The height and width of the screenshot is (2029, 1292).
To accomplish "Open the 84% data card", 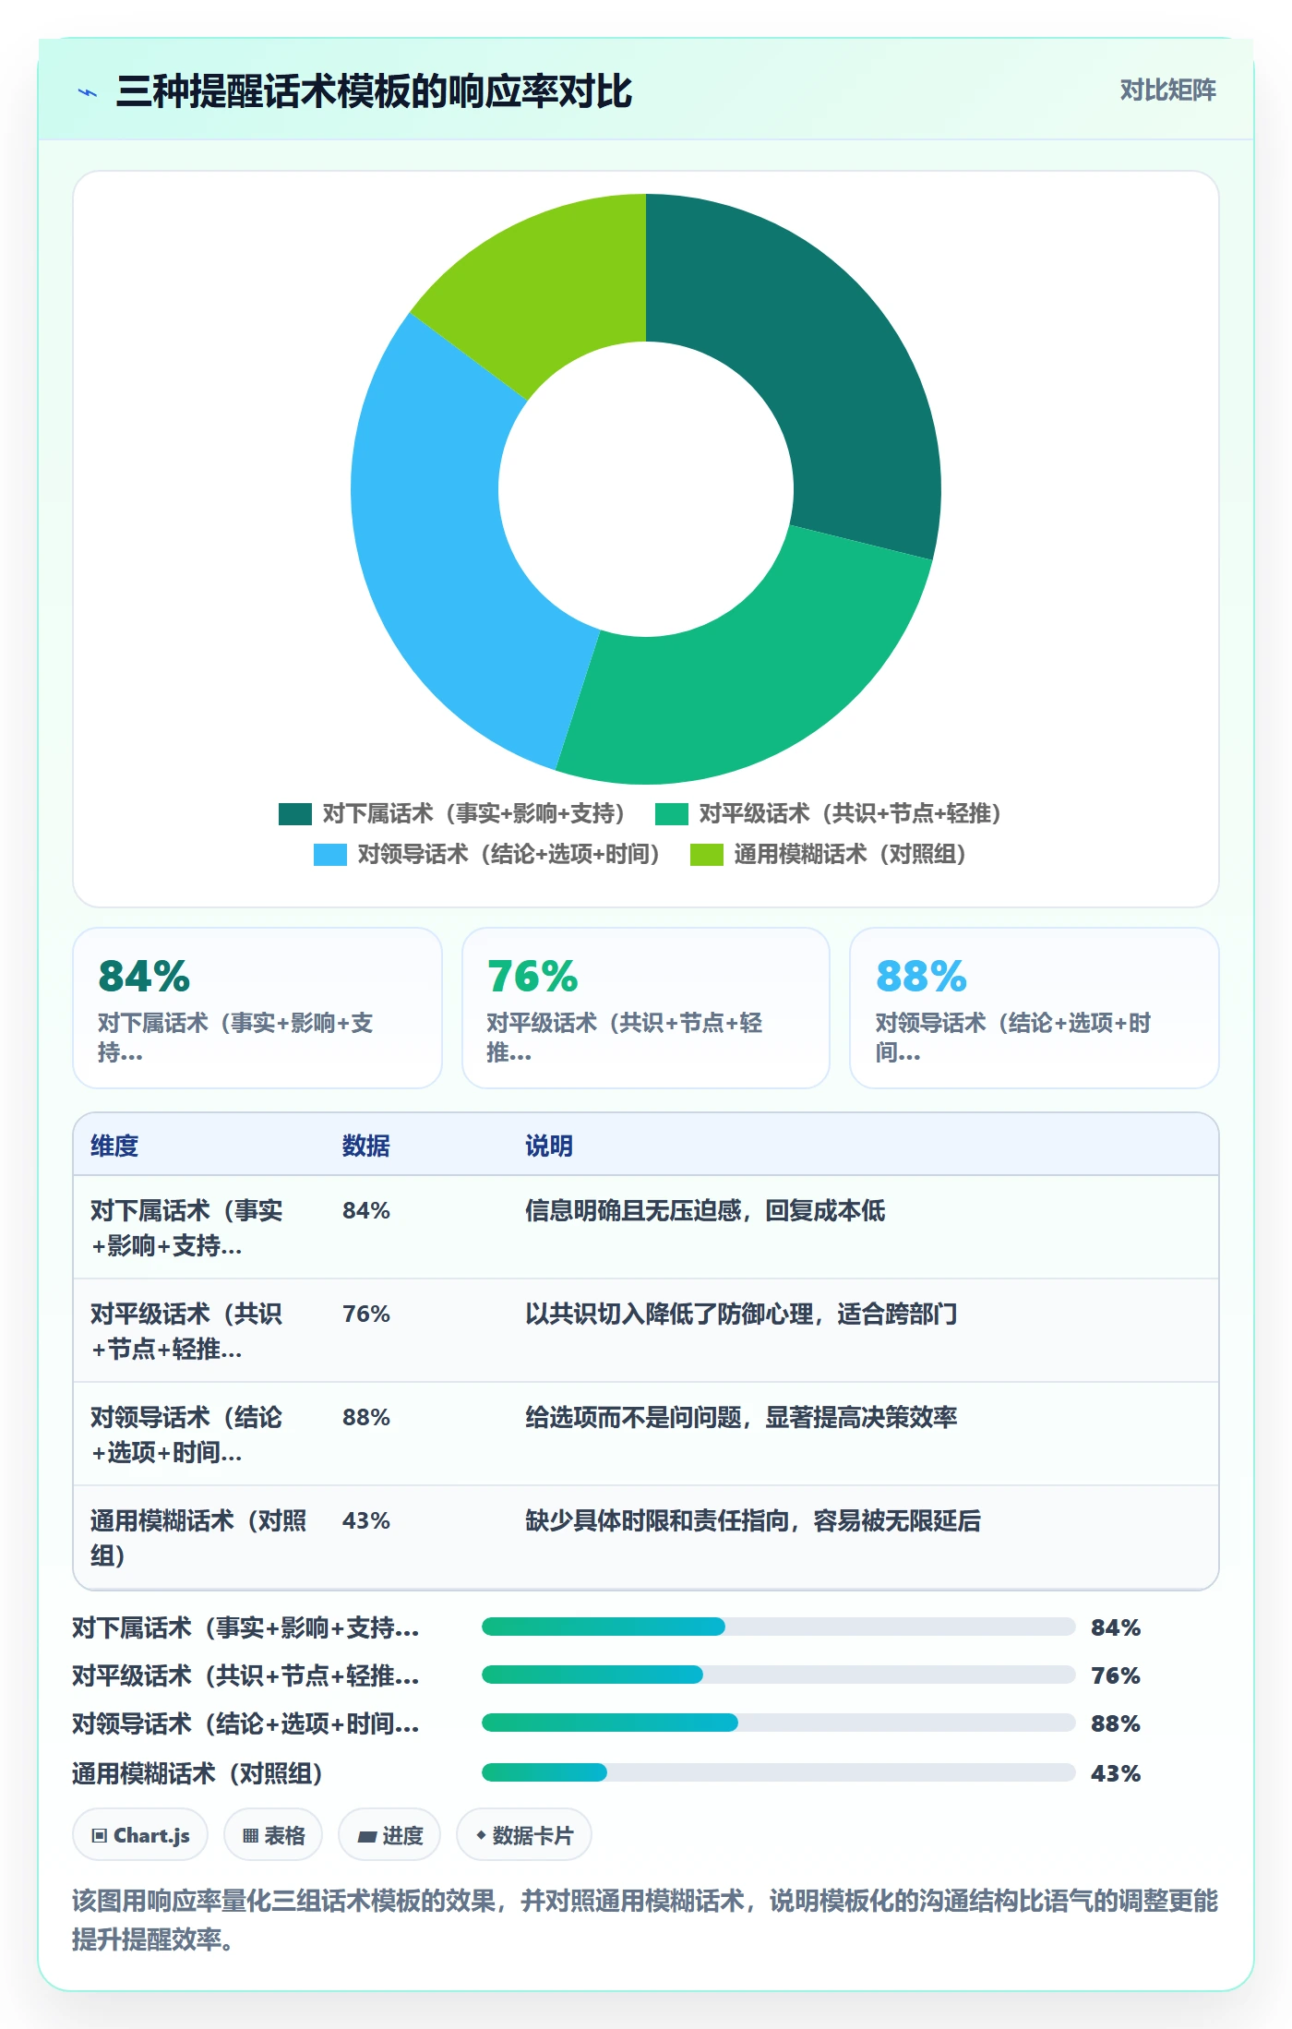I will coord(257,1008).
